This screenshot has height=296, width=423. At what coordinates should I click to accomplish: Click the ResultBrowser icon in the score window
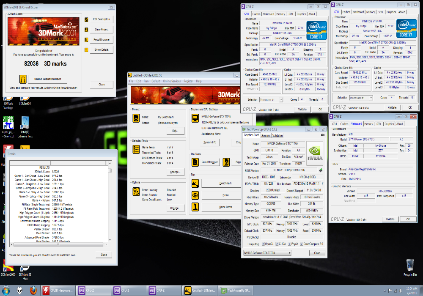click(x=86, y=40)
